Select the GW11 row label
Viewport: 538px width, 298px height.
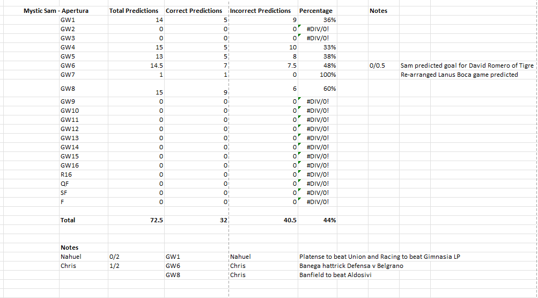pyautogui.click(x=69, y=120)
